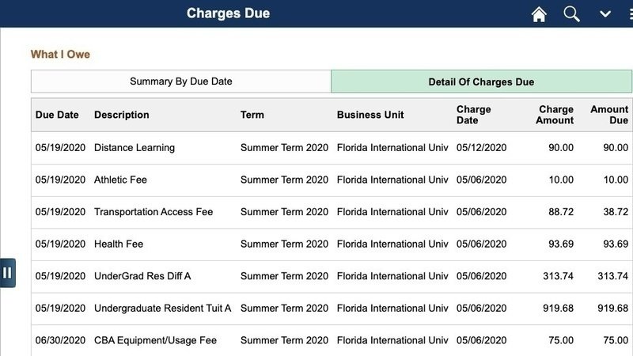The height and width of the screenshot is (356, 633).
Task: Sort by Due Date column header
Action: (x=57, y=115)
